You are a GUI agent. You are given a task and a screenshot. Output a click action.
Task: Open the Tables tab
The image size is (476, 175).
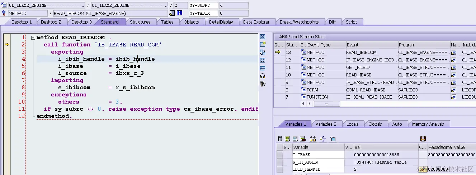point(167,22)
